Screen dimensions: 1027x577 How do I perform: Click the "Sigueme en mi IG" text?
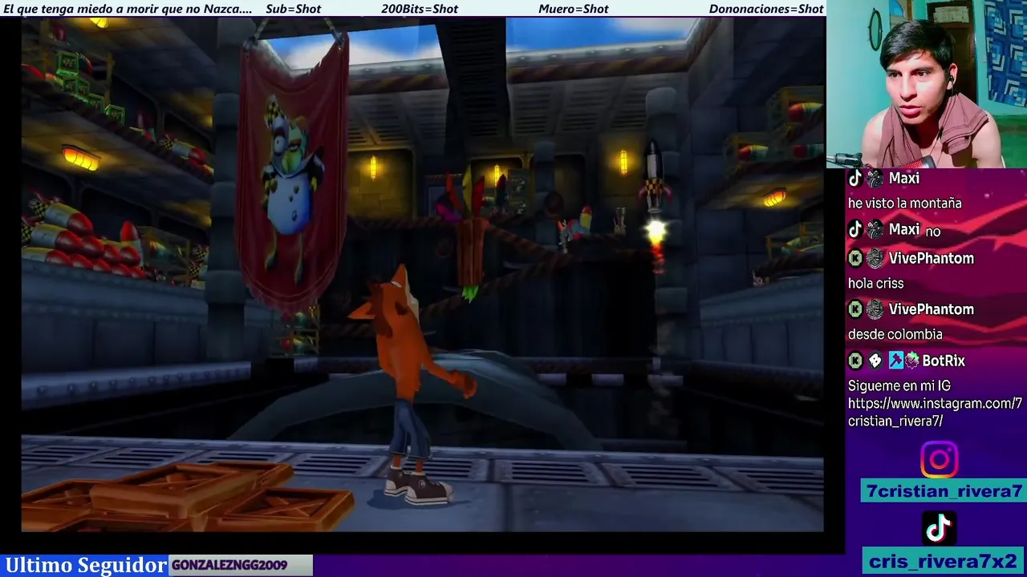coord(899,385)
